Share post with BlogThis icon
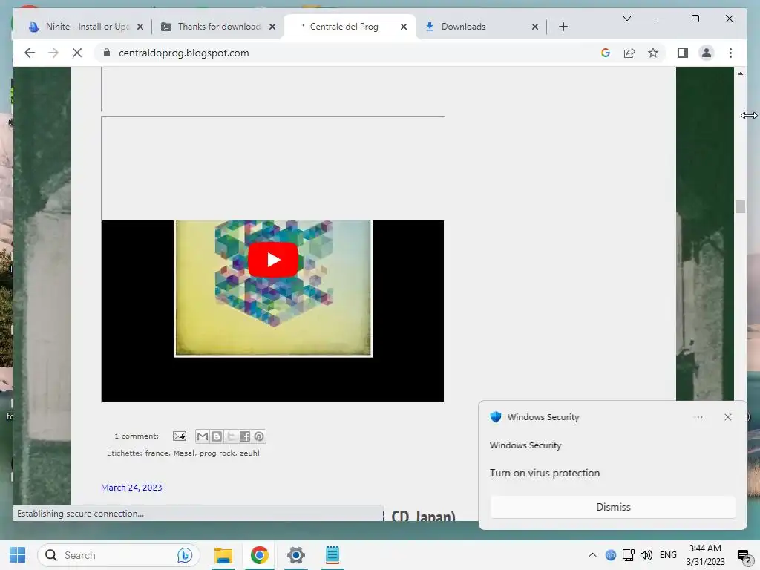This screenshot has height=570, width=760. point(217,436)
